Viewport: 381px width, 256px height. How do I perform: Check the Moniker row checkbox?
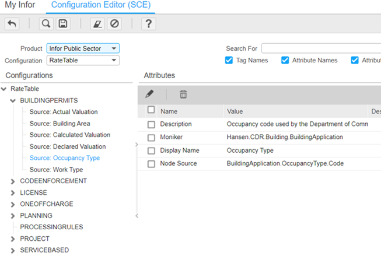tap(152, 137)
